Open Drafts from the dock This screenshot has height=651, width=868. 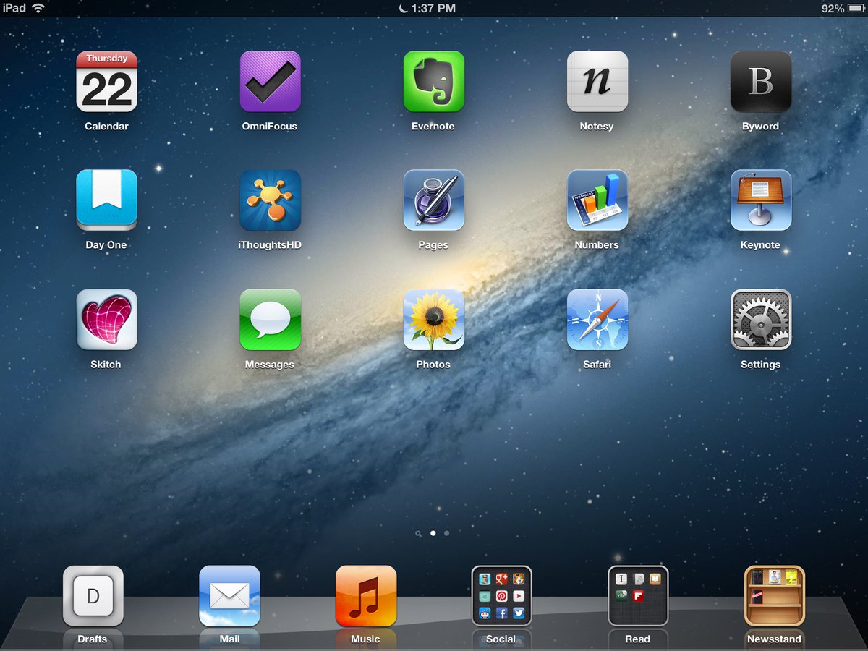(x=93, y=596)
